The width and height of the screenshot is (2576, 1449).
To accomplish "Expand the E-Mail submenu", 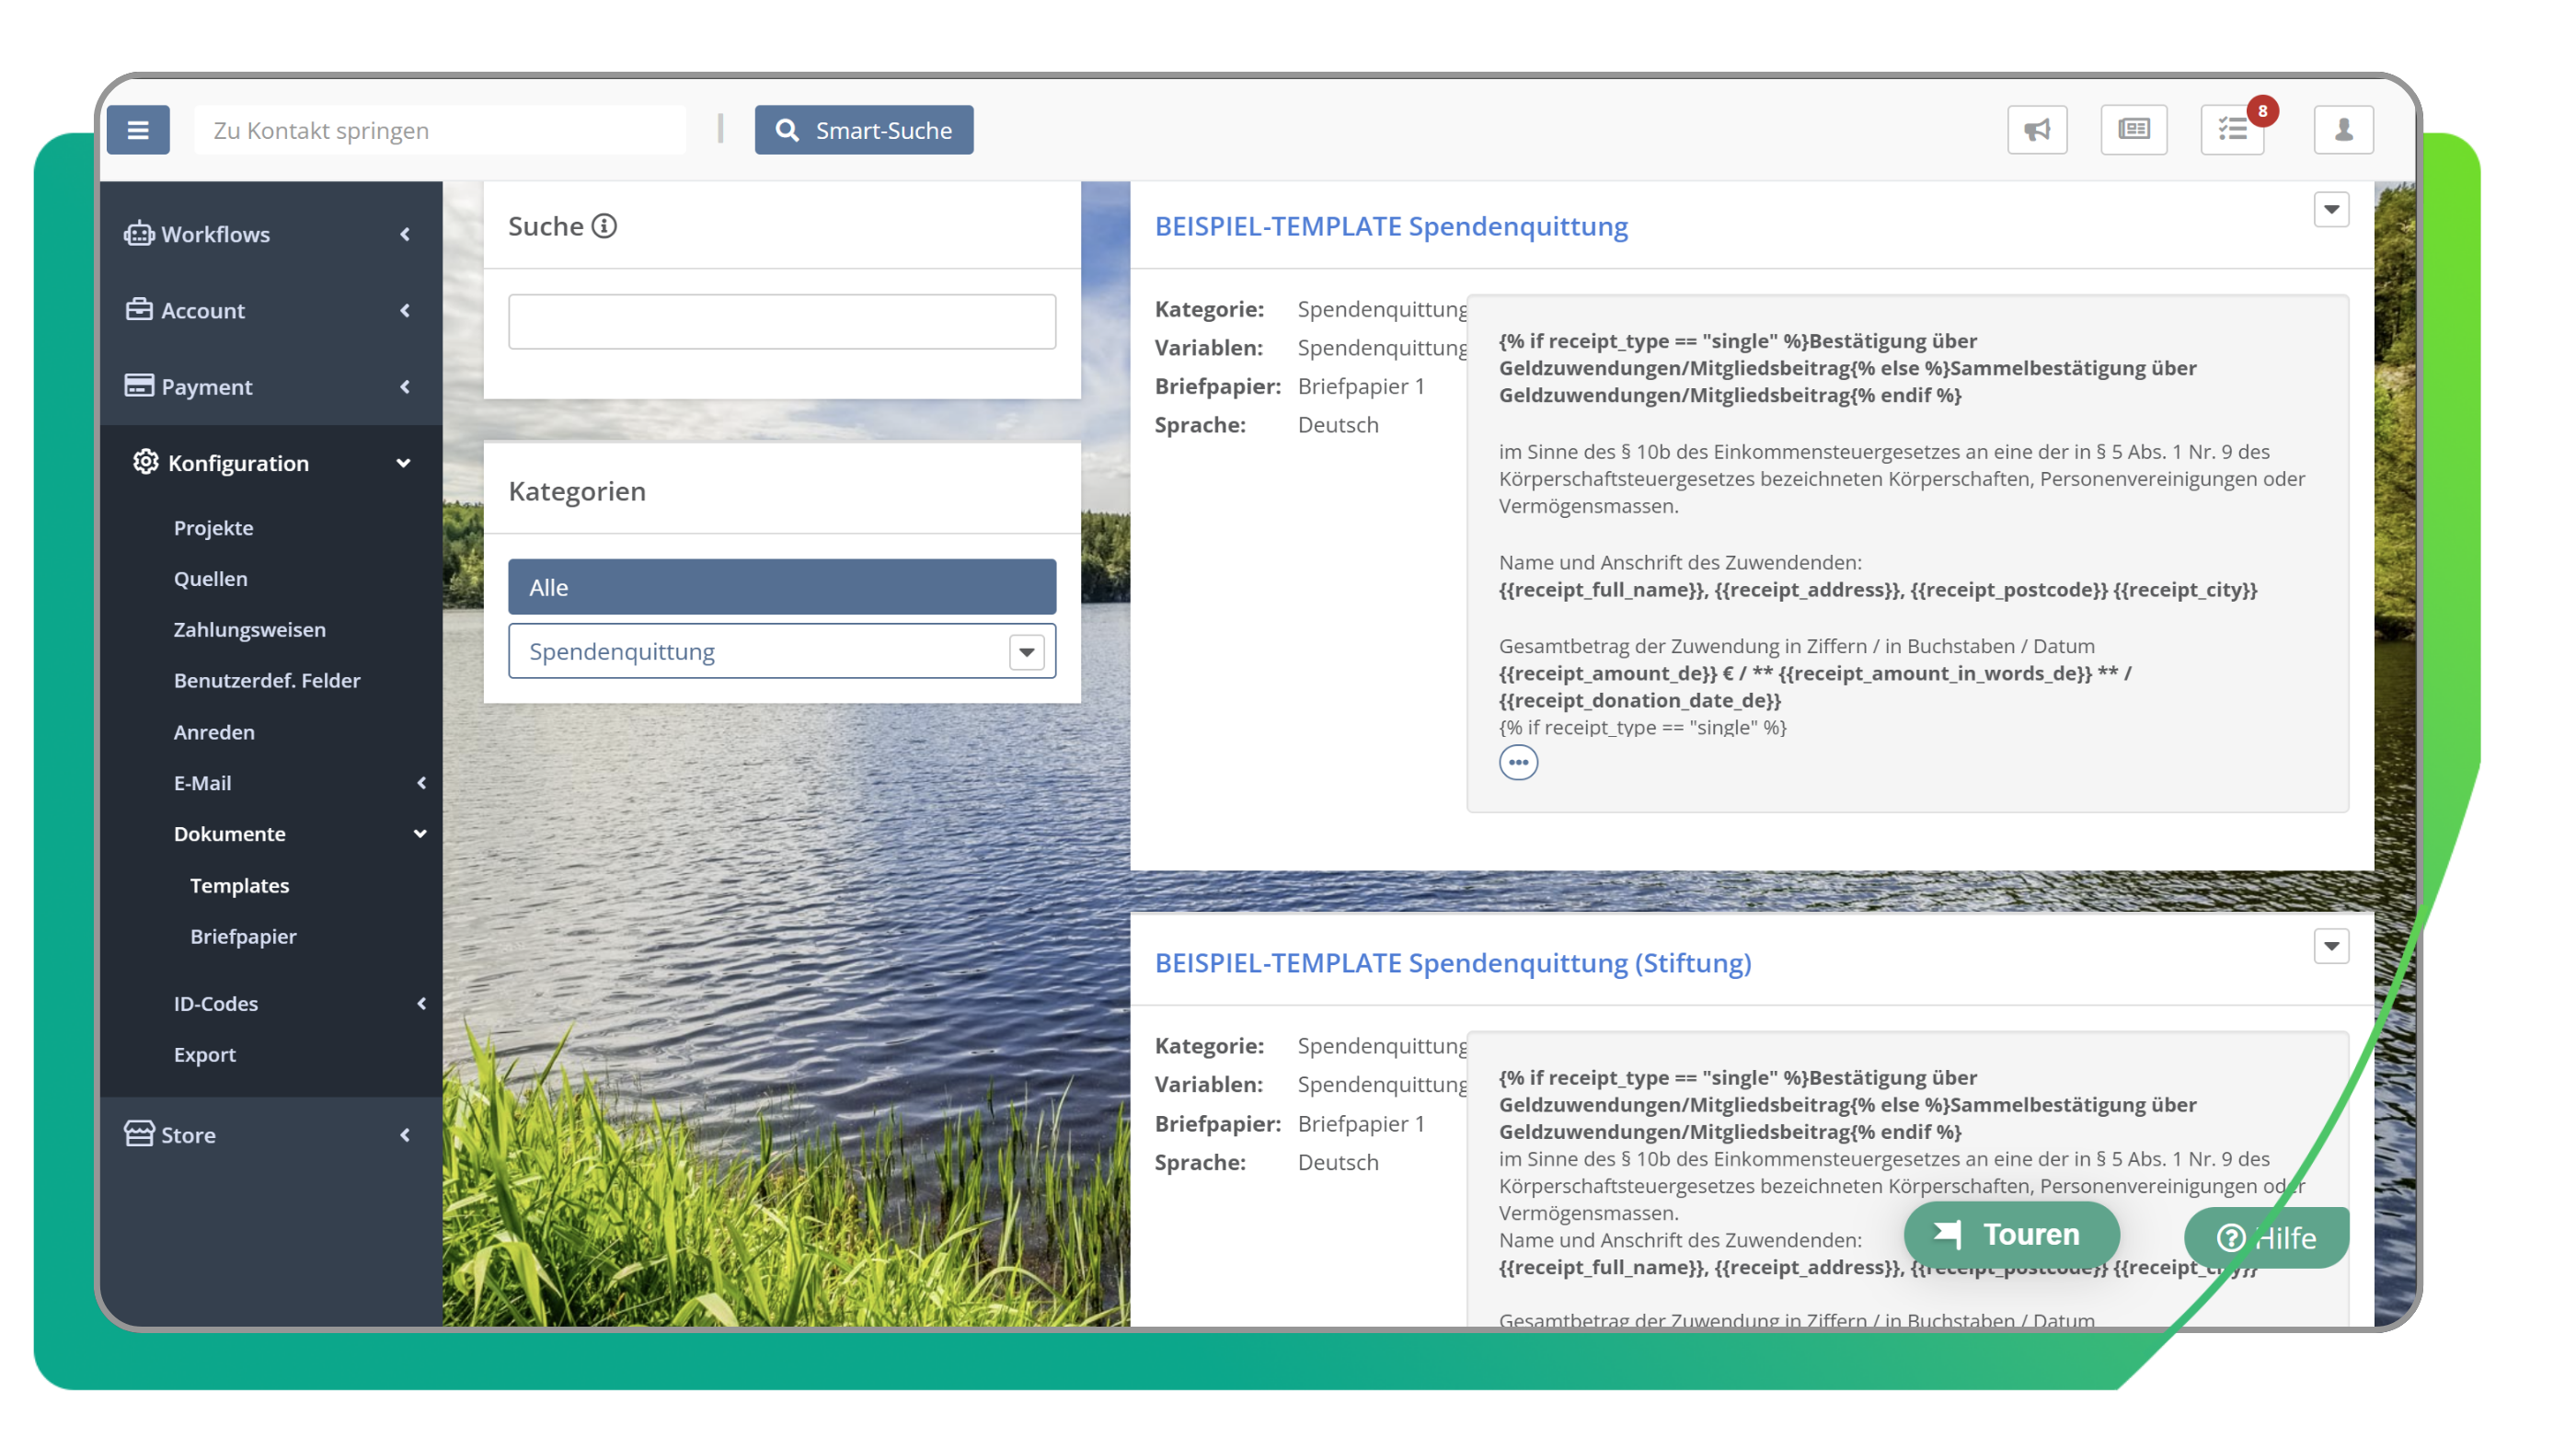I will pos(298,783).
